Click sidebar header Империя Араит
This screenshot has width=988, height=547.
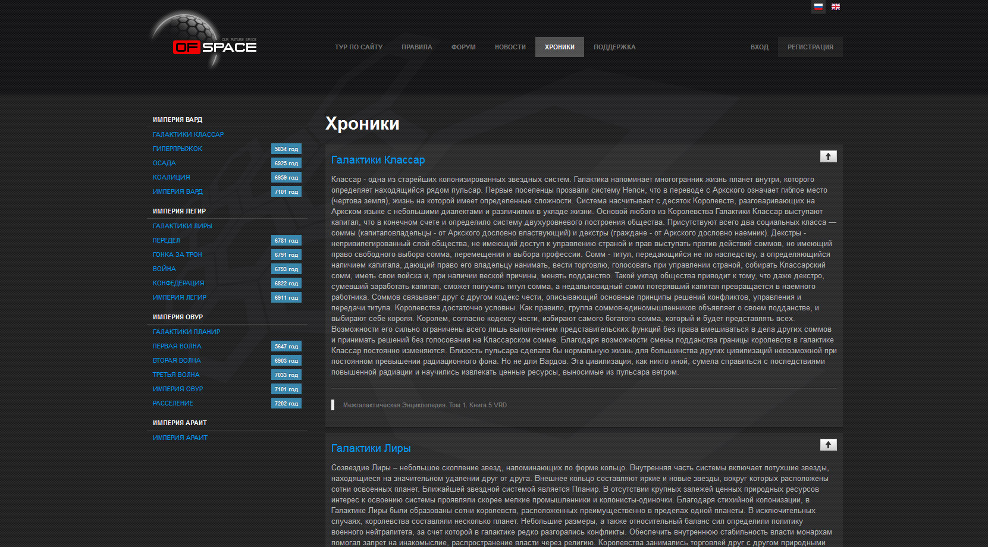coord(180,423)
